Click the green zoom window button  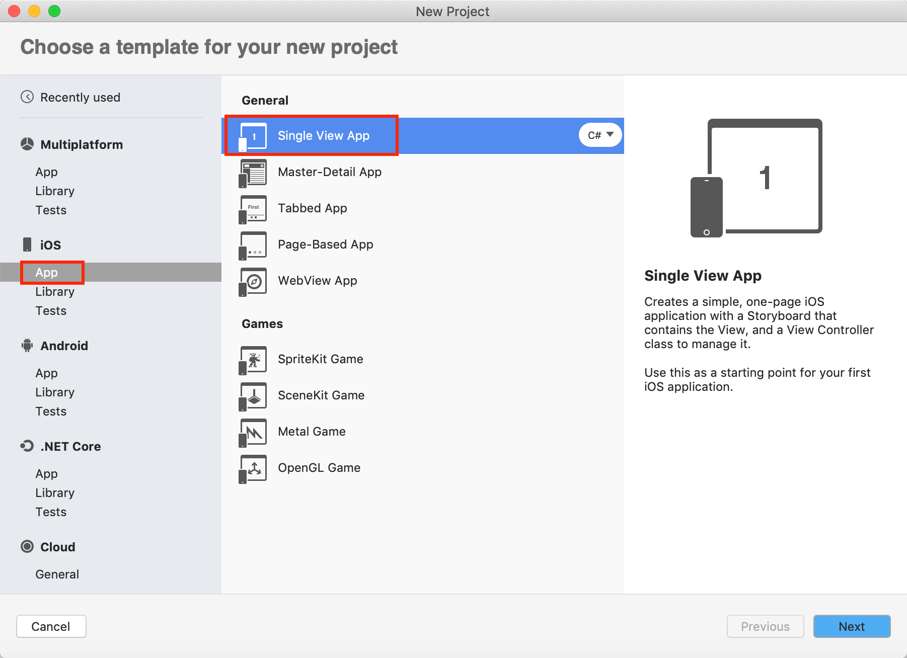54,11
